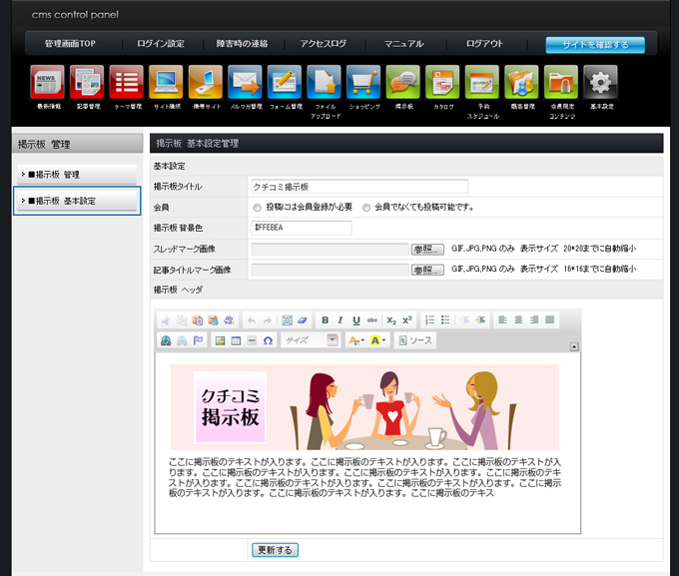The height and width of the screenshot is (576, 679).
Task: Click the 掲示板タイトル text field
Action: (x=358, y=187)
